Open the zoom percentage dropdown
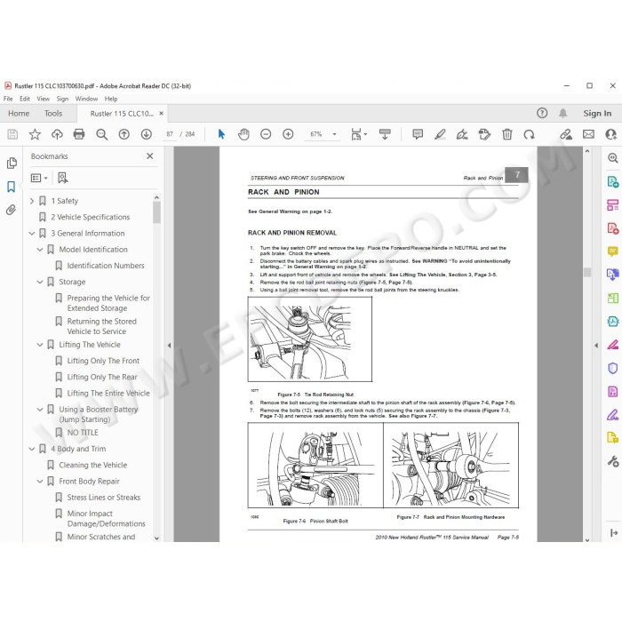 pyautogui.click(x=334, y=134)
